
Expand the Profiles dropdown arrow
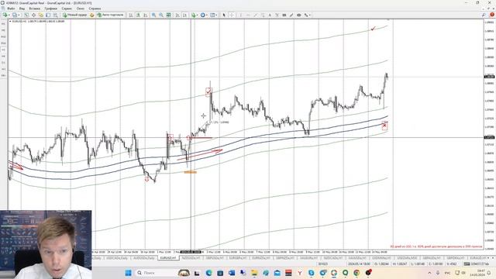[x=19, y=15]
